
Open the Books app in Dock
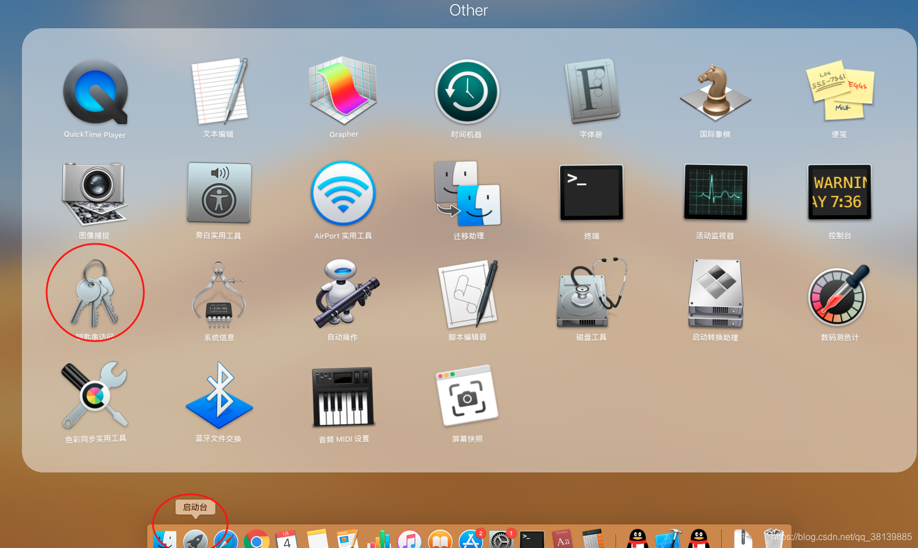point(440,539)
